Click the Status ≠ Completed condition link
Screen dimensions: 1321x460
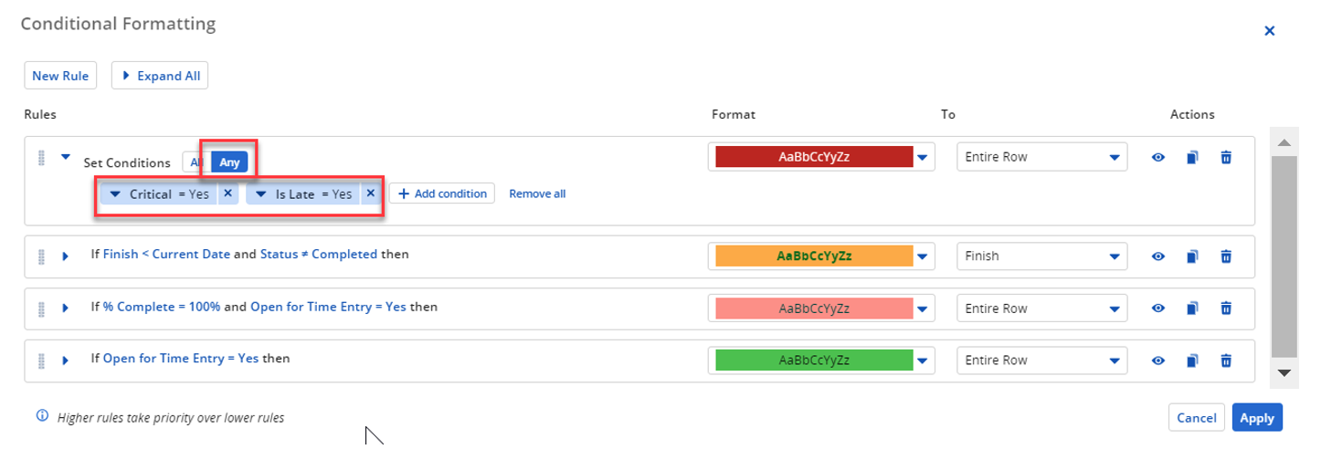coord(319,255)
